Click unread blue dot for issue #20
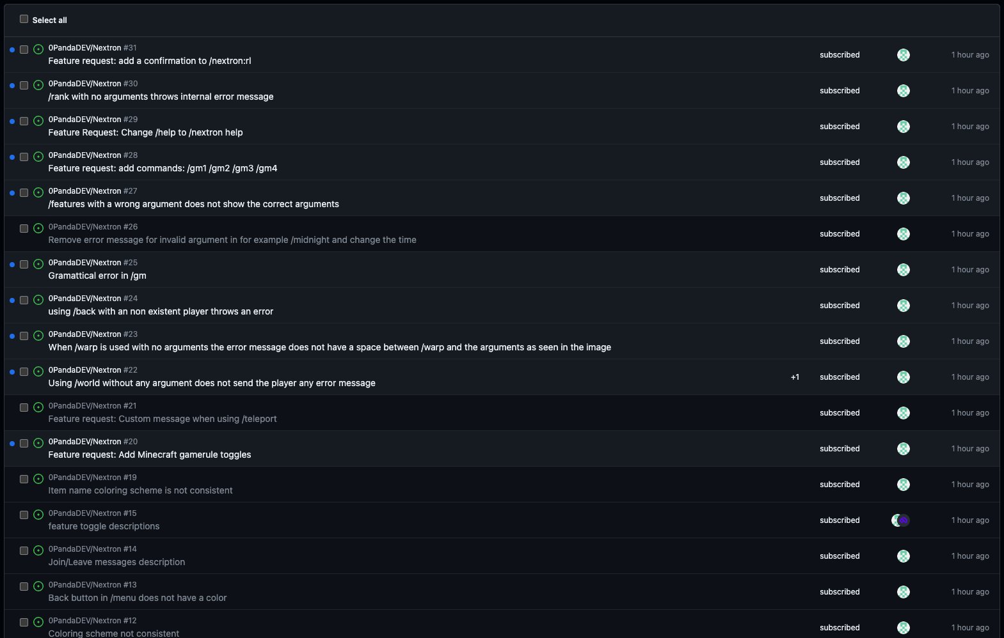 12,444
